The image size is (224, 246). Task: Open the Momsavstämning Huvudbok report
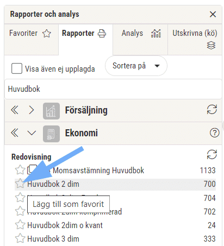click(98, 171)
